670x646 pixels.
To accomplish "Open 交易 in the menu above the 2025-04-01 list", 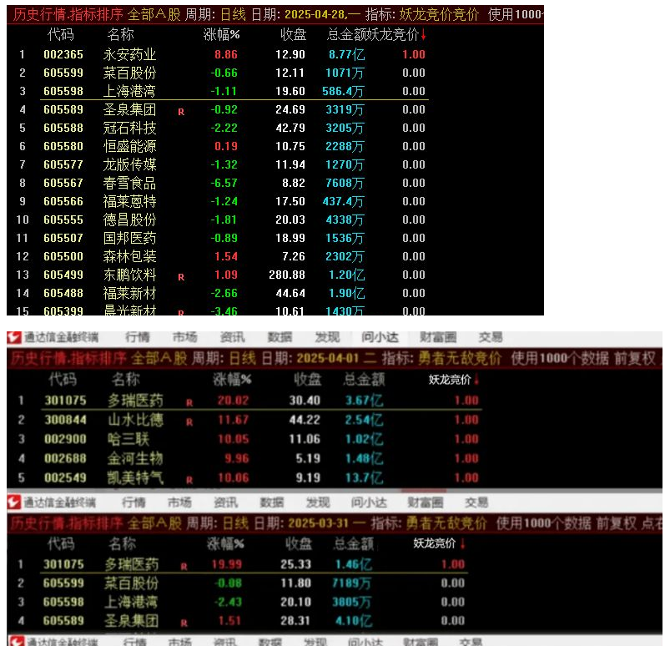I will click(491, 337).
